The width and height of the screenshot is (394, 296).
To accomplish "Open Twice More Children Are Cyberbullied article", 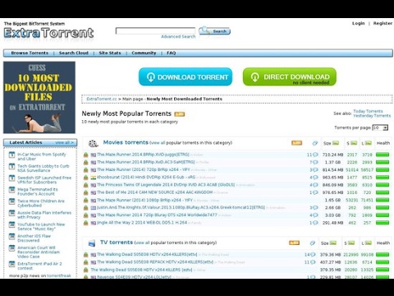I will point(41,203).
